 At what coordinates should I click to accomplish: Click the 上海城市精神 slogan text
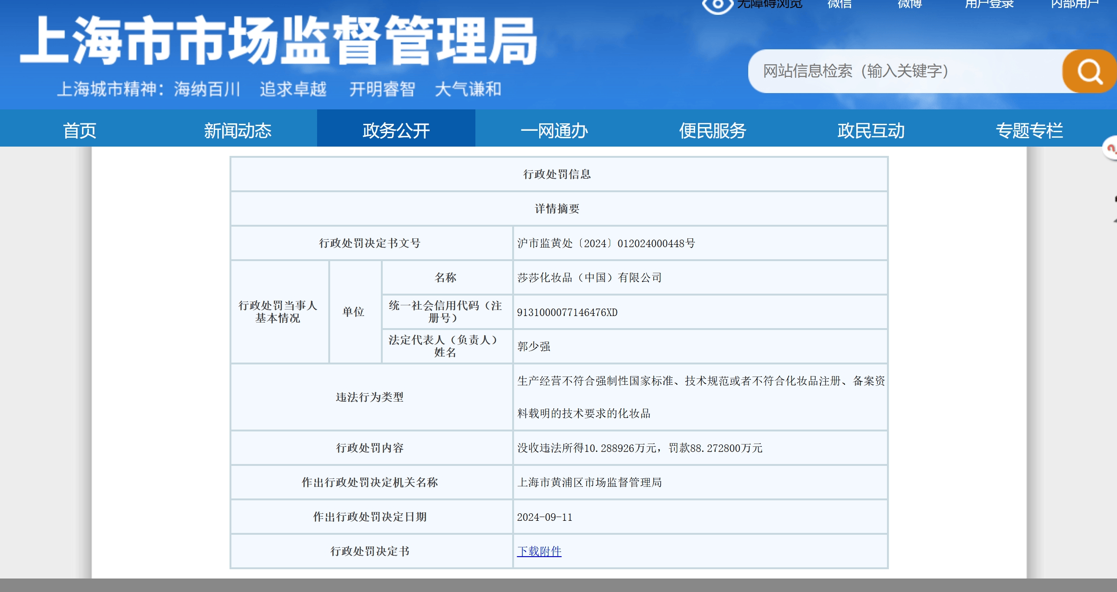pos(279,89)
